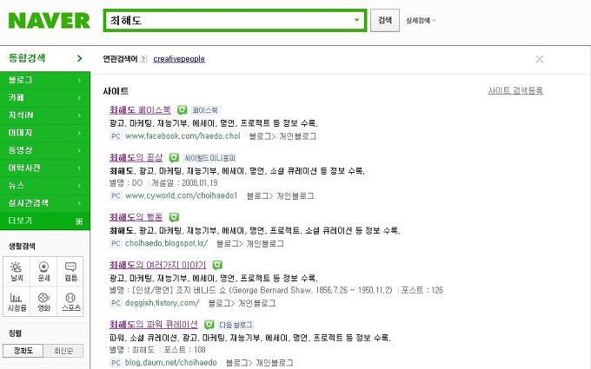Click the PC badge beside blog.daum.net URL

[116, 363]
